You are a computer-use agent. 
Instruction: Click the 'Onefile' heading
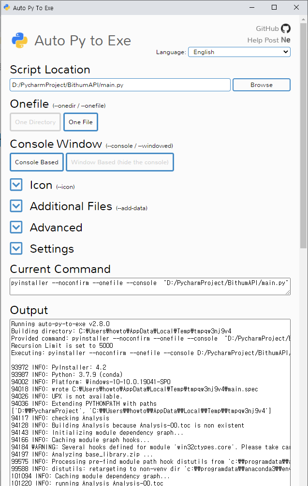point(29,104)
